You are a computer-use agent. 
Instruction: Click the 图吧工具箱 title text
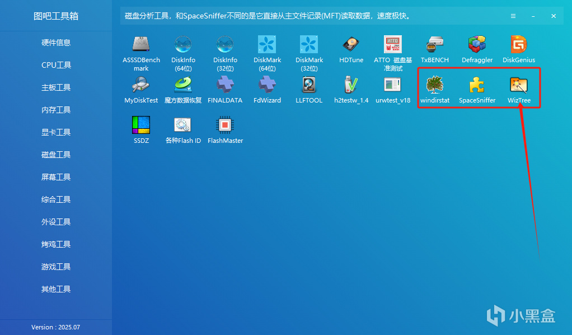coord(56,16)
